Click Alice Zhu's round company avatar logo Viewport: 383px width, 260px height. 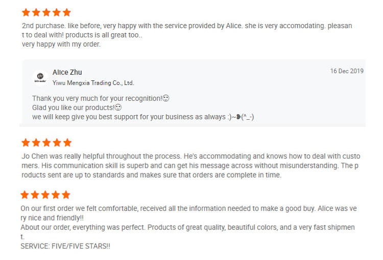[x=40, y=78]
